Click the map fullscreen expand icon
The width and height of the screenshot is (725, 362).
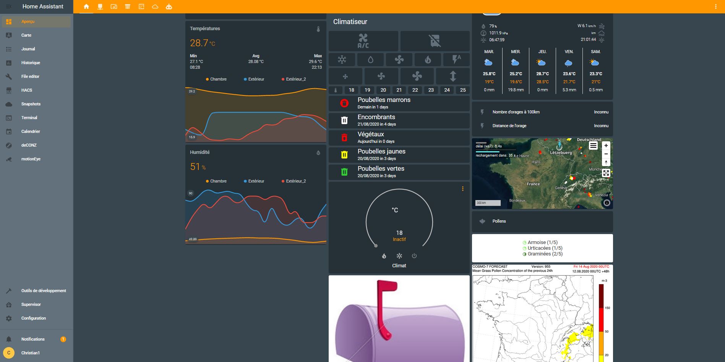tap(606, 173)
